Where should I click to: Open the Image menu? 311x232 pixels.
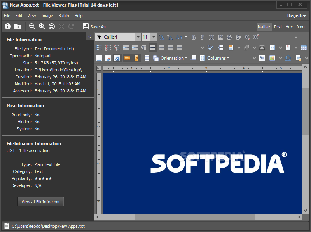pyautogui.click(x=47, y=16)
